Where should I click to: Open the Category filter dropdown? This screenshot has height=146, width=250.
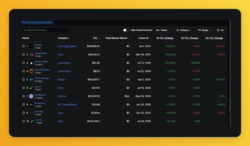coord(184,30)
